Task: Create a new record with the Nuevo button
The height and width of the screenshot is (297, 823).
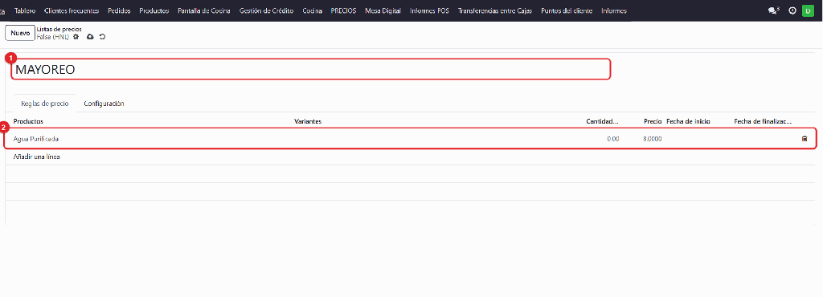Action: pyautogui.click(x=20, y=33)
